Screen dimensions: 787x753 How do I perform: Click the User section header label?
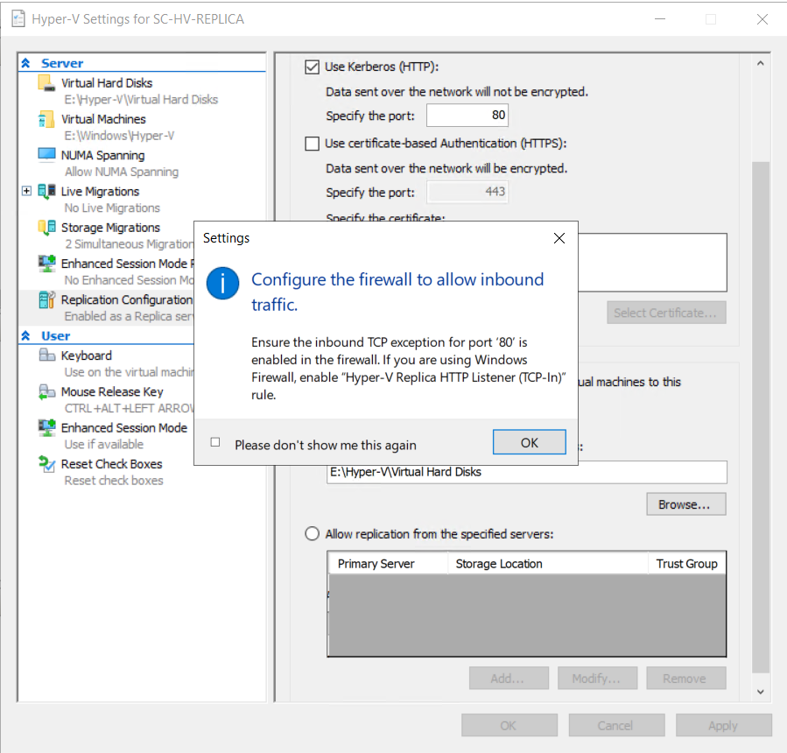[56, 336]
